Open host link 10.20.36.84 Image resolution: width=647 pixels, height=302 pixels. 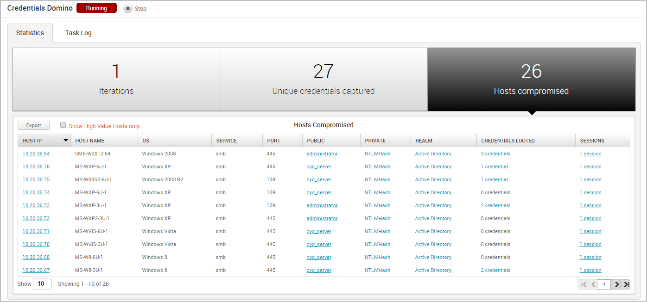[x=36, y=154]
